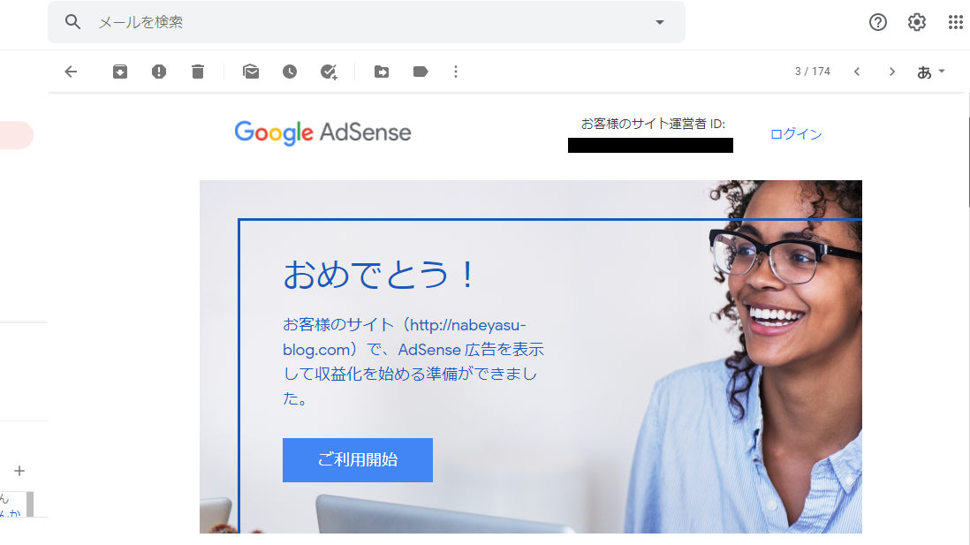Open the three-dot more options menu

point(456,72)
